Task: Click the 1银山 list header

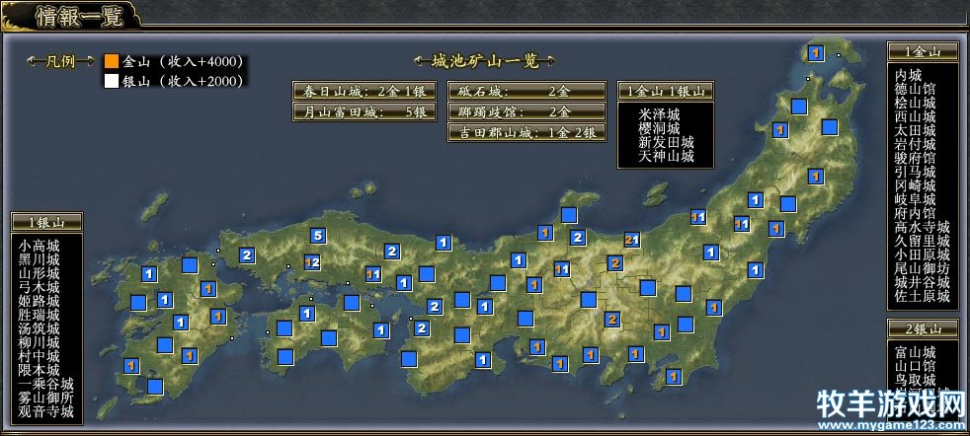Action: [x=46, y=222]
